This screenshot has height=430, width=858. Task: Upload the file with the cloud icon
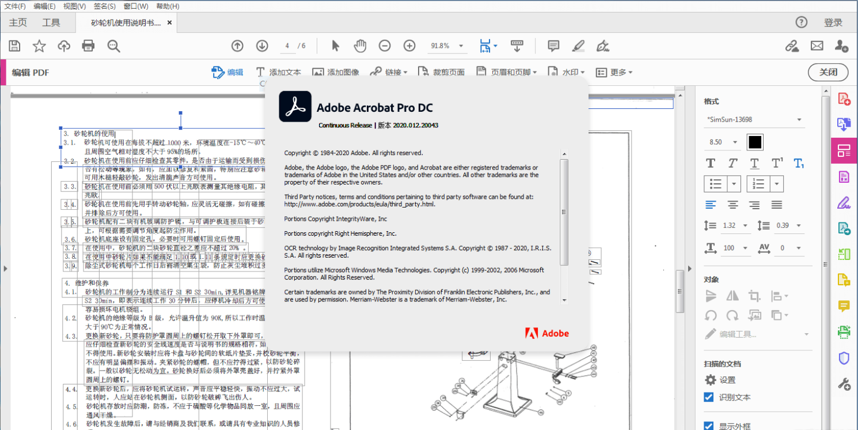(x=64, y=46)
